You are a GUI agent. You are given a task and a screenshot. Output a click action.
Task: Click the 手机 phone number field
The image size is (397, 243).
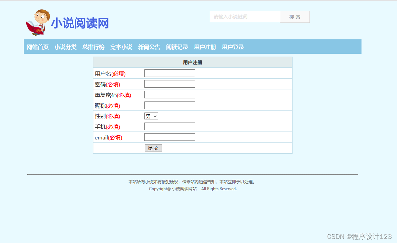click(169, 126)
